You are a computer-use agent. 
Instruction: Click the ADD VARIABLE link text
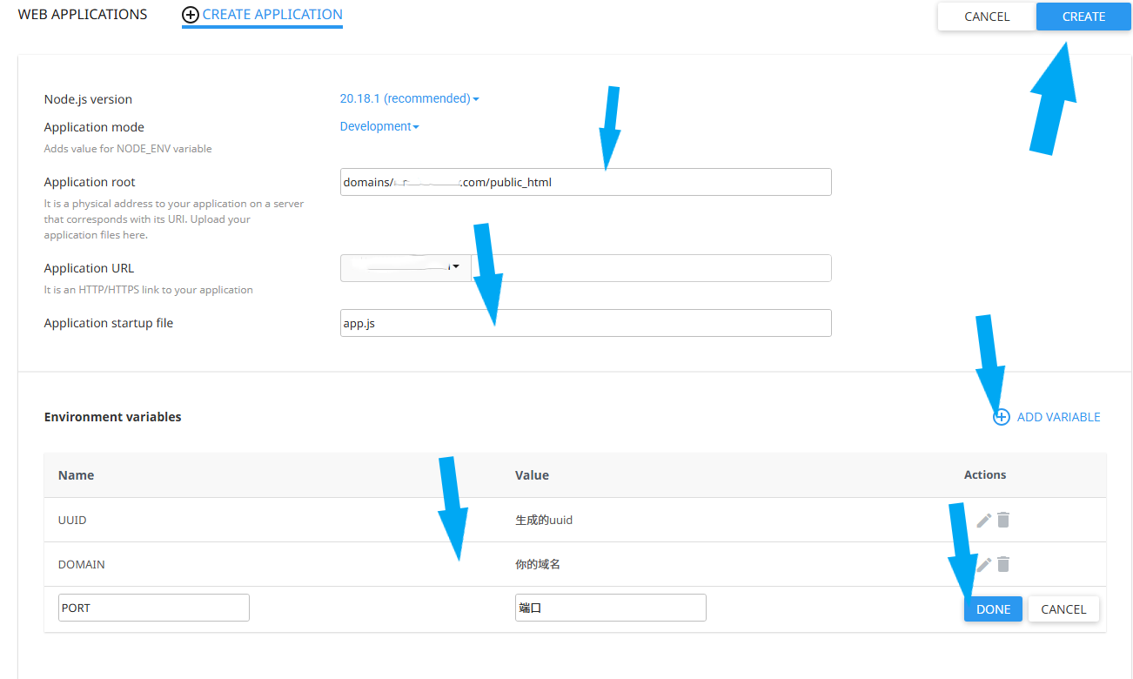pos(1058,417)
